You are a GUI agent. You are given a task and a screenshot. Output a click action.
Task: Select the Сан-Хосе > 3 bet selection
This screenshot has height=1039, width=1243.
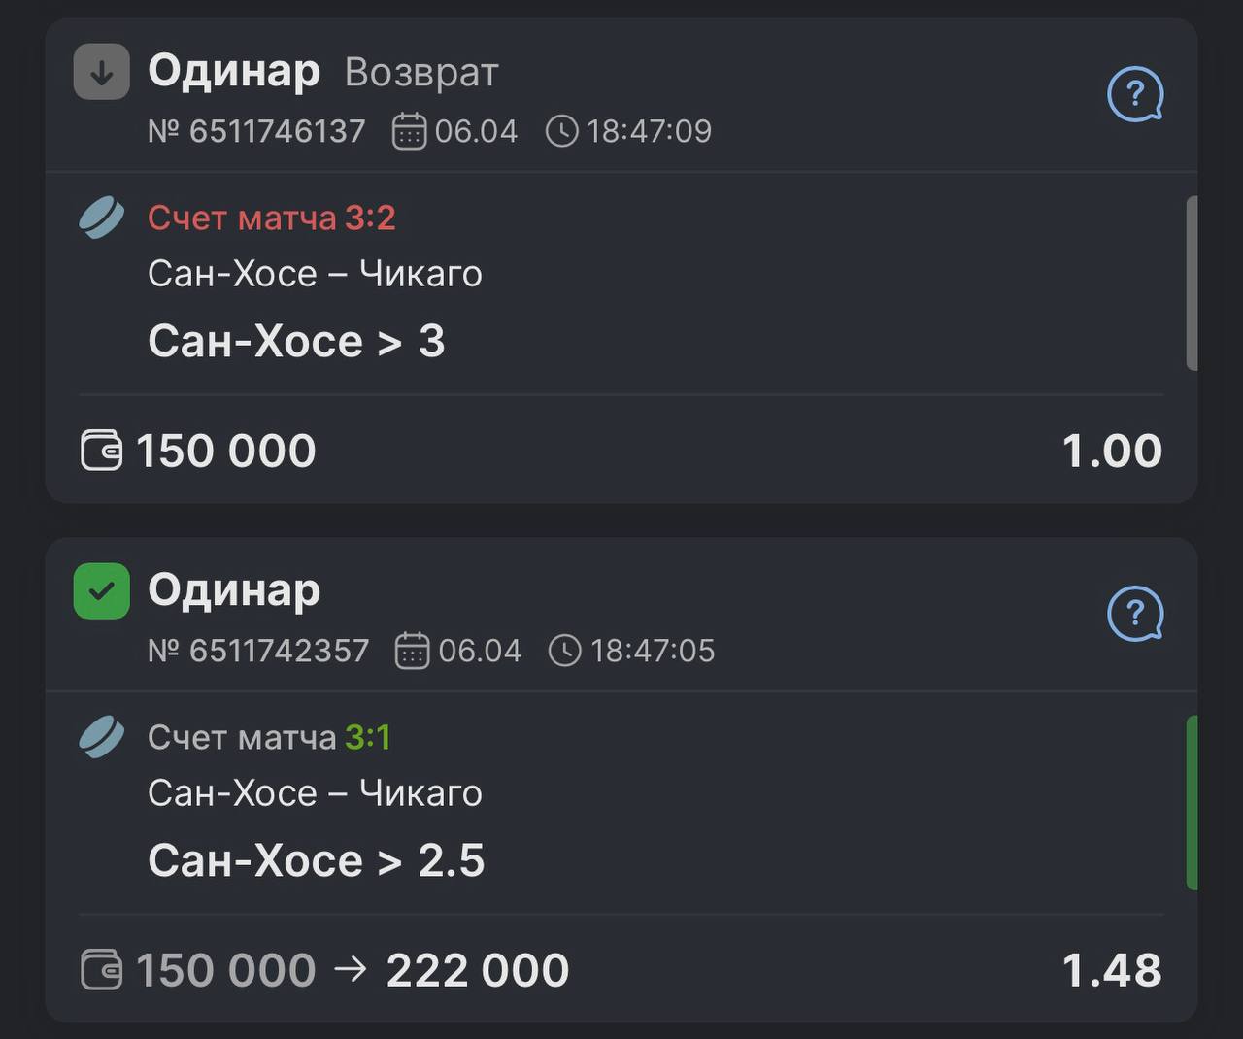click(x=296, y=342)
